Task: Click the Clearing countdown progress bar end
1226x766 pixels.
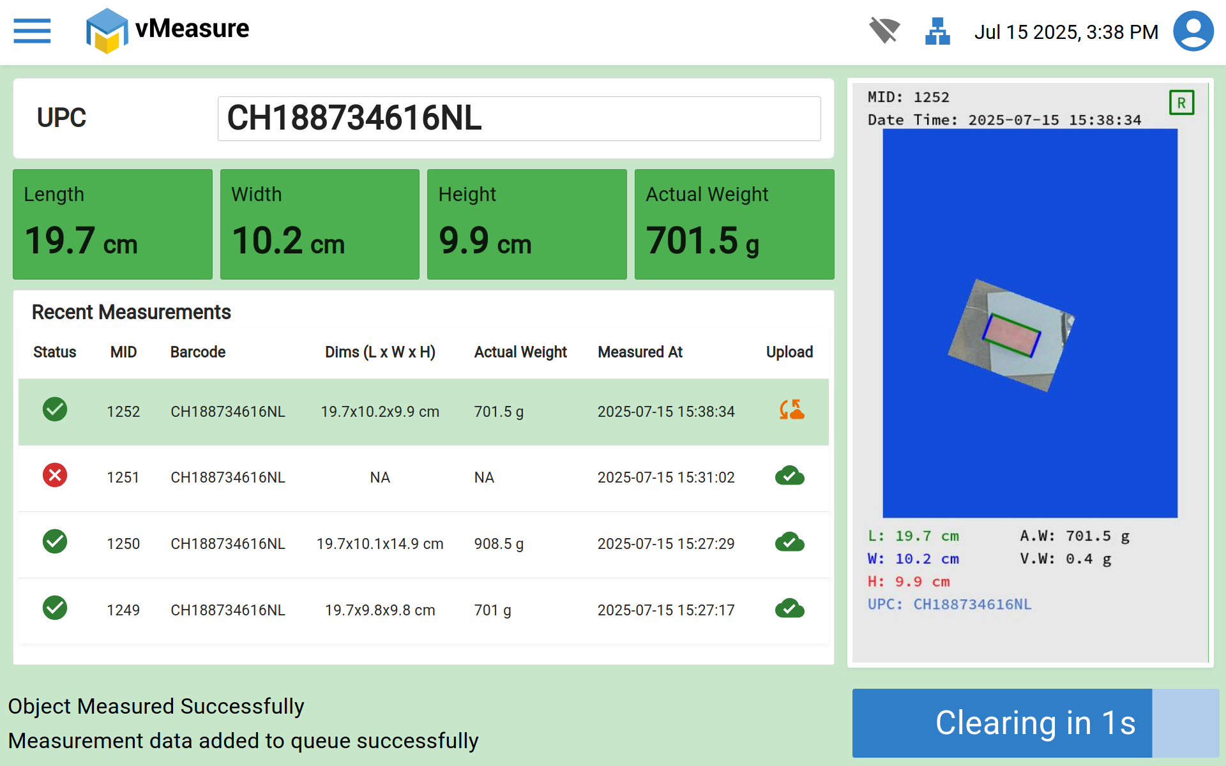Action: pos(1185,723)
